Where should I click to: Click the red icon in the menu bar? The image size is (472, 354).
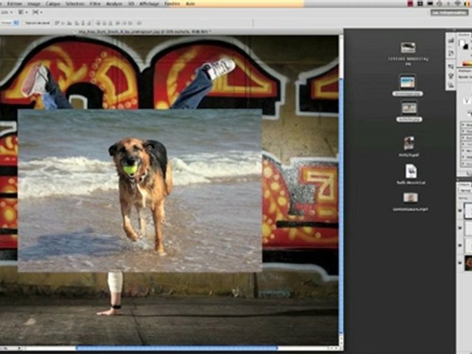pyautogui.click(x=410, y=3)
